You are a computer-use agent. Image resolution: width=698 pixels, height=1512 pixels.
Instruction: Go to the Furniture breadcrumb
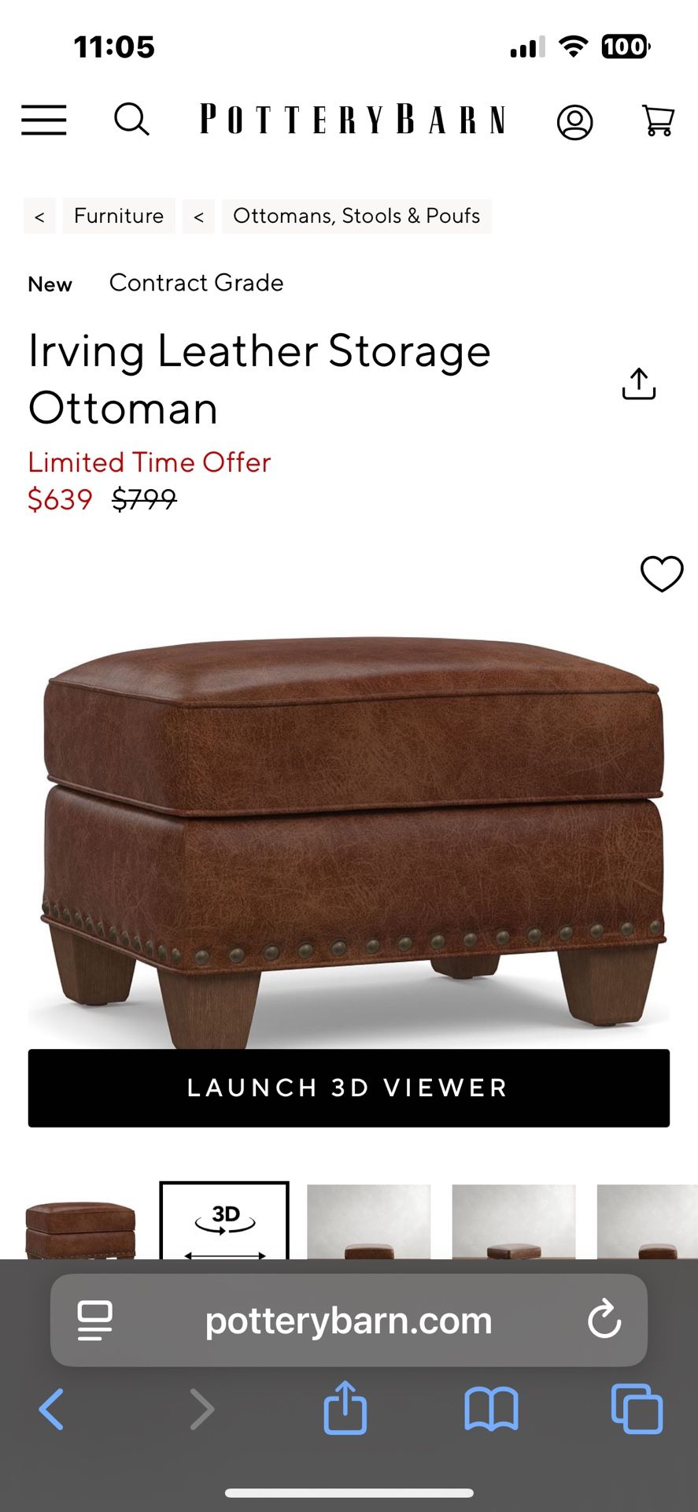(119, 216)
